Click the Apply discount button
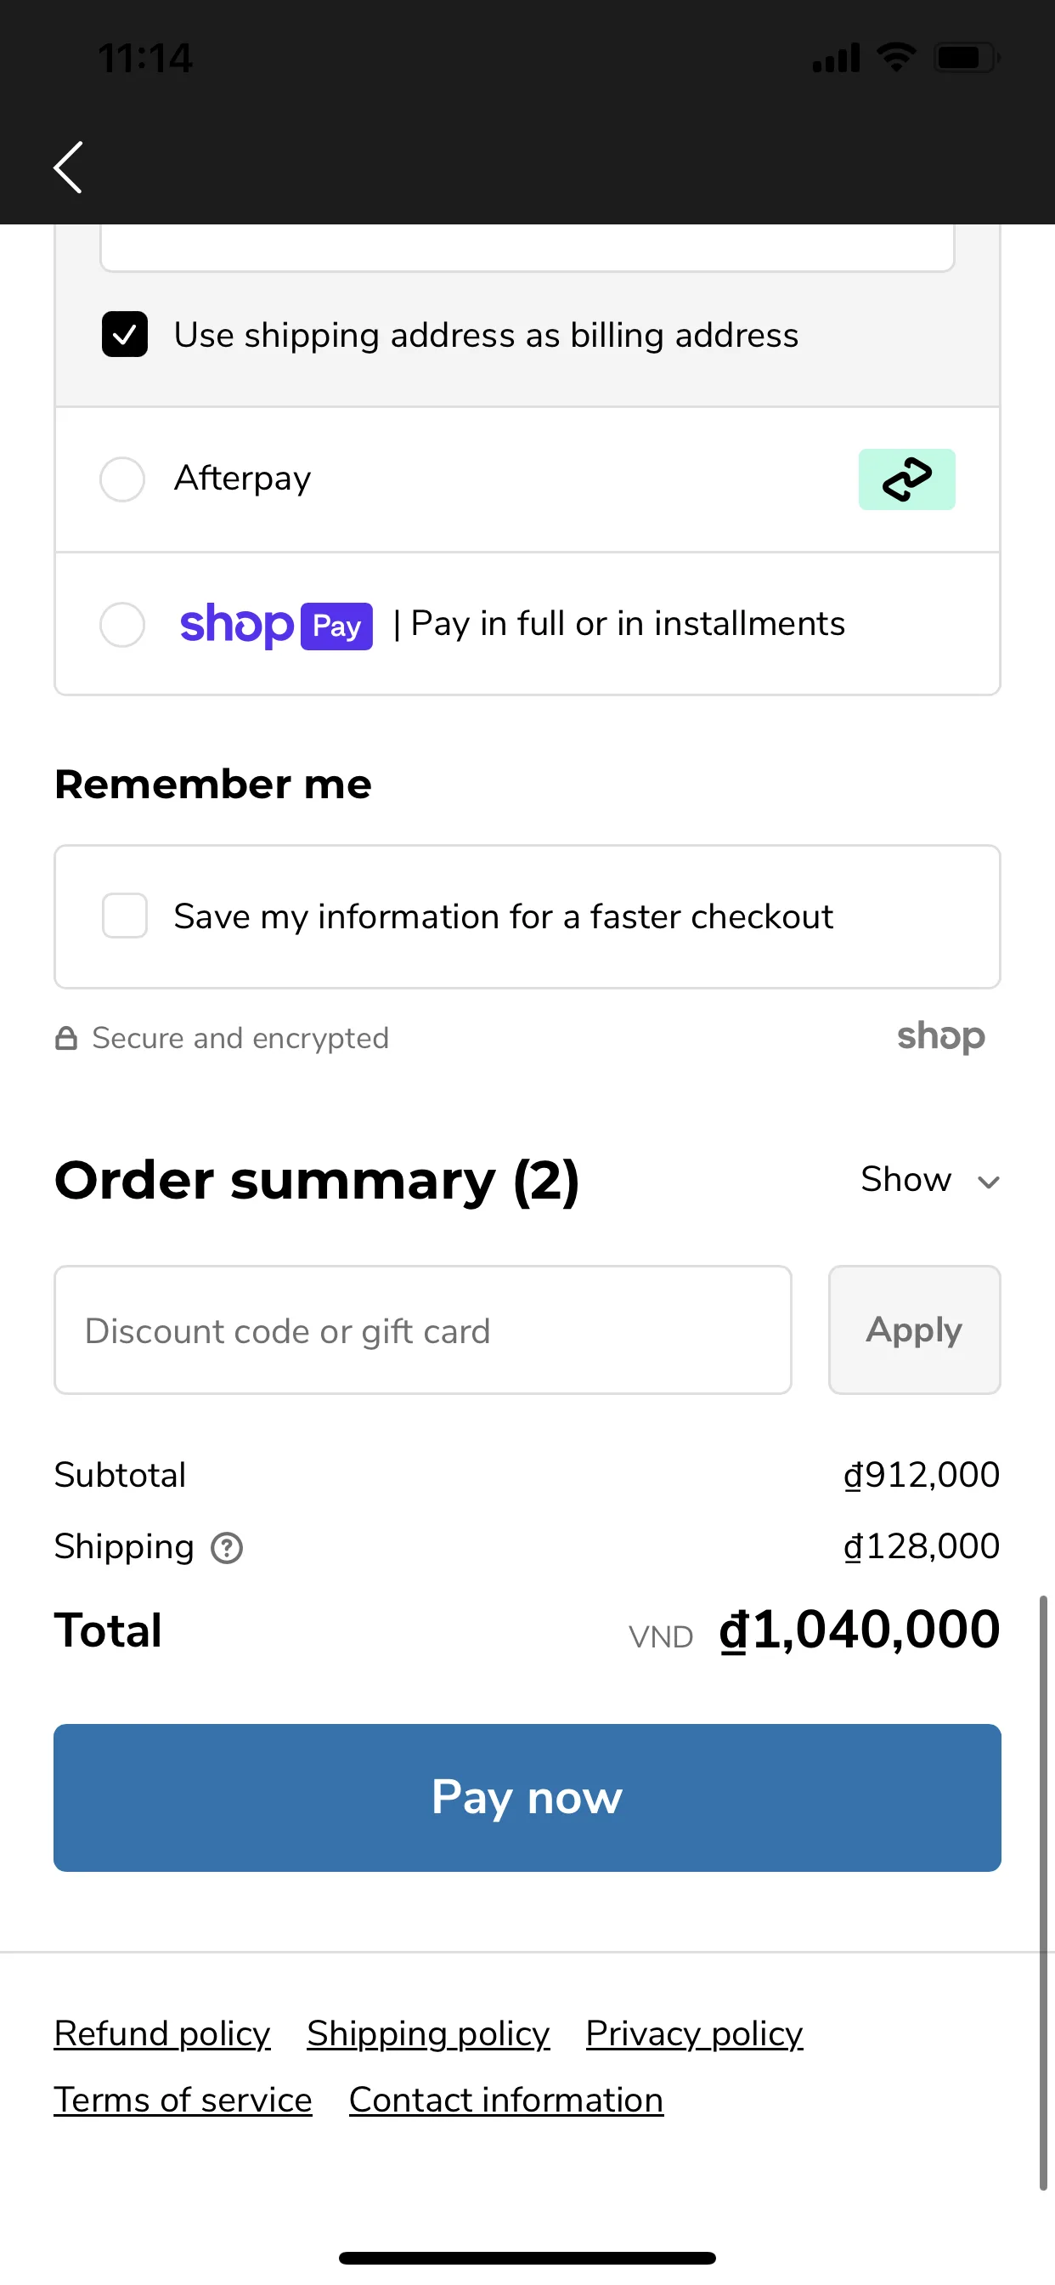 pyautogui.click(x=914, y=1330)
